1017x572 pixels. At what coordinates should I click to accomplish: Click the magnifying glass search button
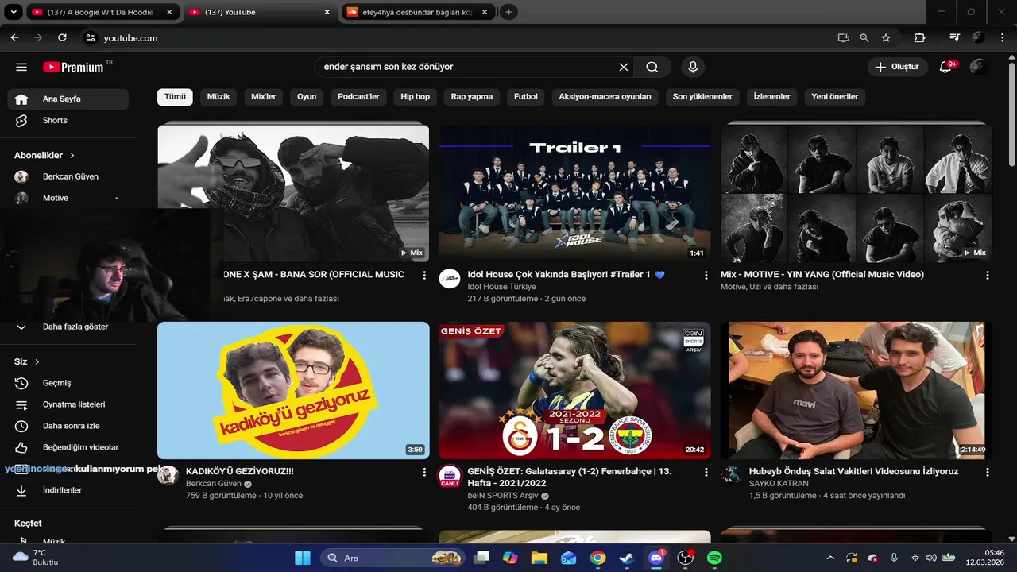(652, 68)
